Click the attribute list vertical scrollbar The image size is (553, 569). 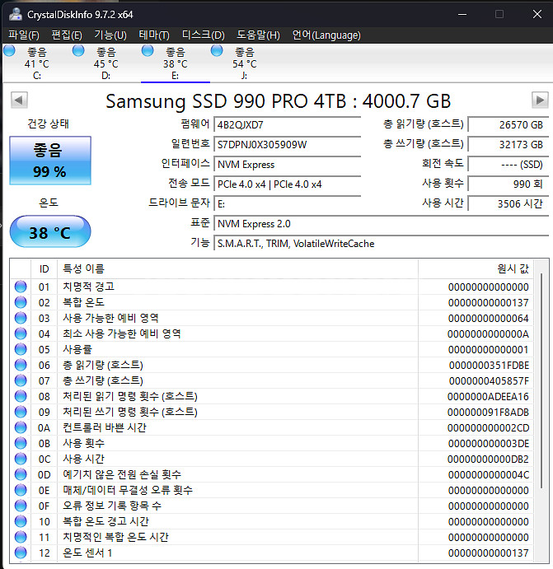tap(541, 412)
